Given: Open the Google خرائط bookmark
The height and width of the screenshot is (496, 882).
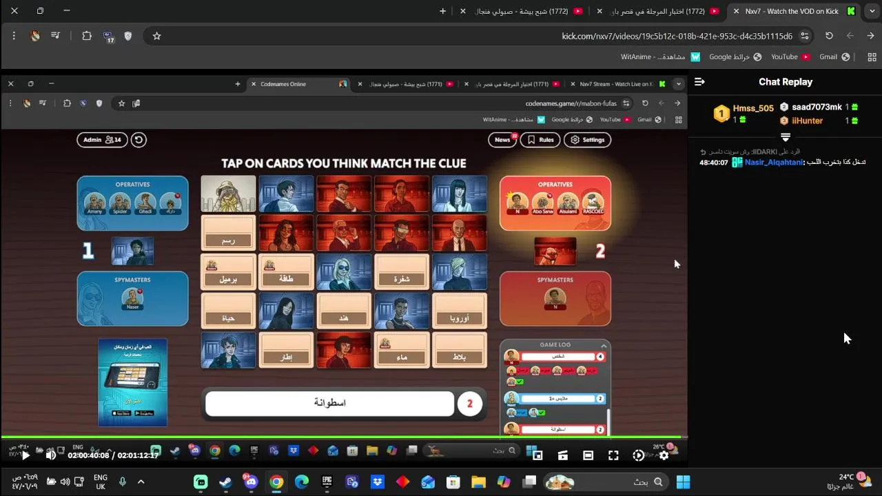Looking at the screenshot, I should [735, 57].
